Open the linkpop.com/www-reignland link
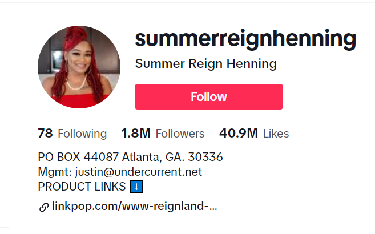Screen dimensions: 375x234 134,206
